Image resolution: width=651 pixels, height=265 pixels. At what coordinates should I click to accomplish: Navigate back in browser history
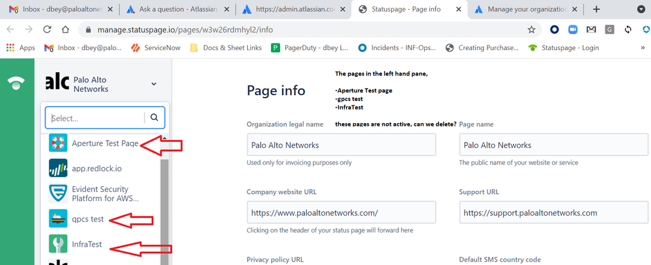click(10, 29)
